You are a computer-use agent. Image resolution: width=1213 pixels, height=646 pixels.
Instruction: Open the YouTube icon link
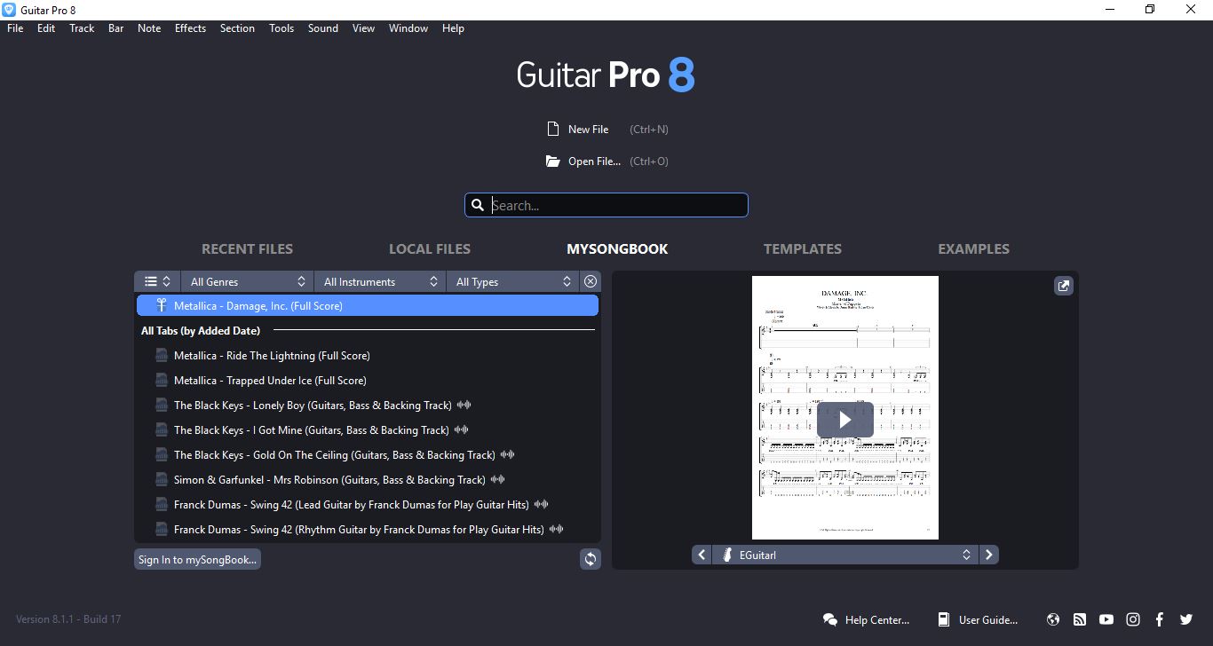tap(1106, 619)
